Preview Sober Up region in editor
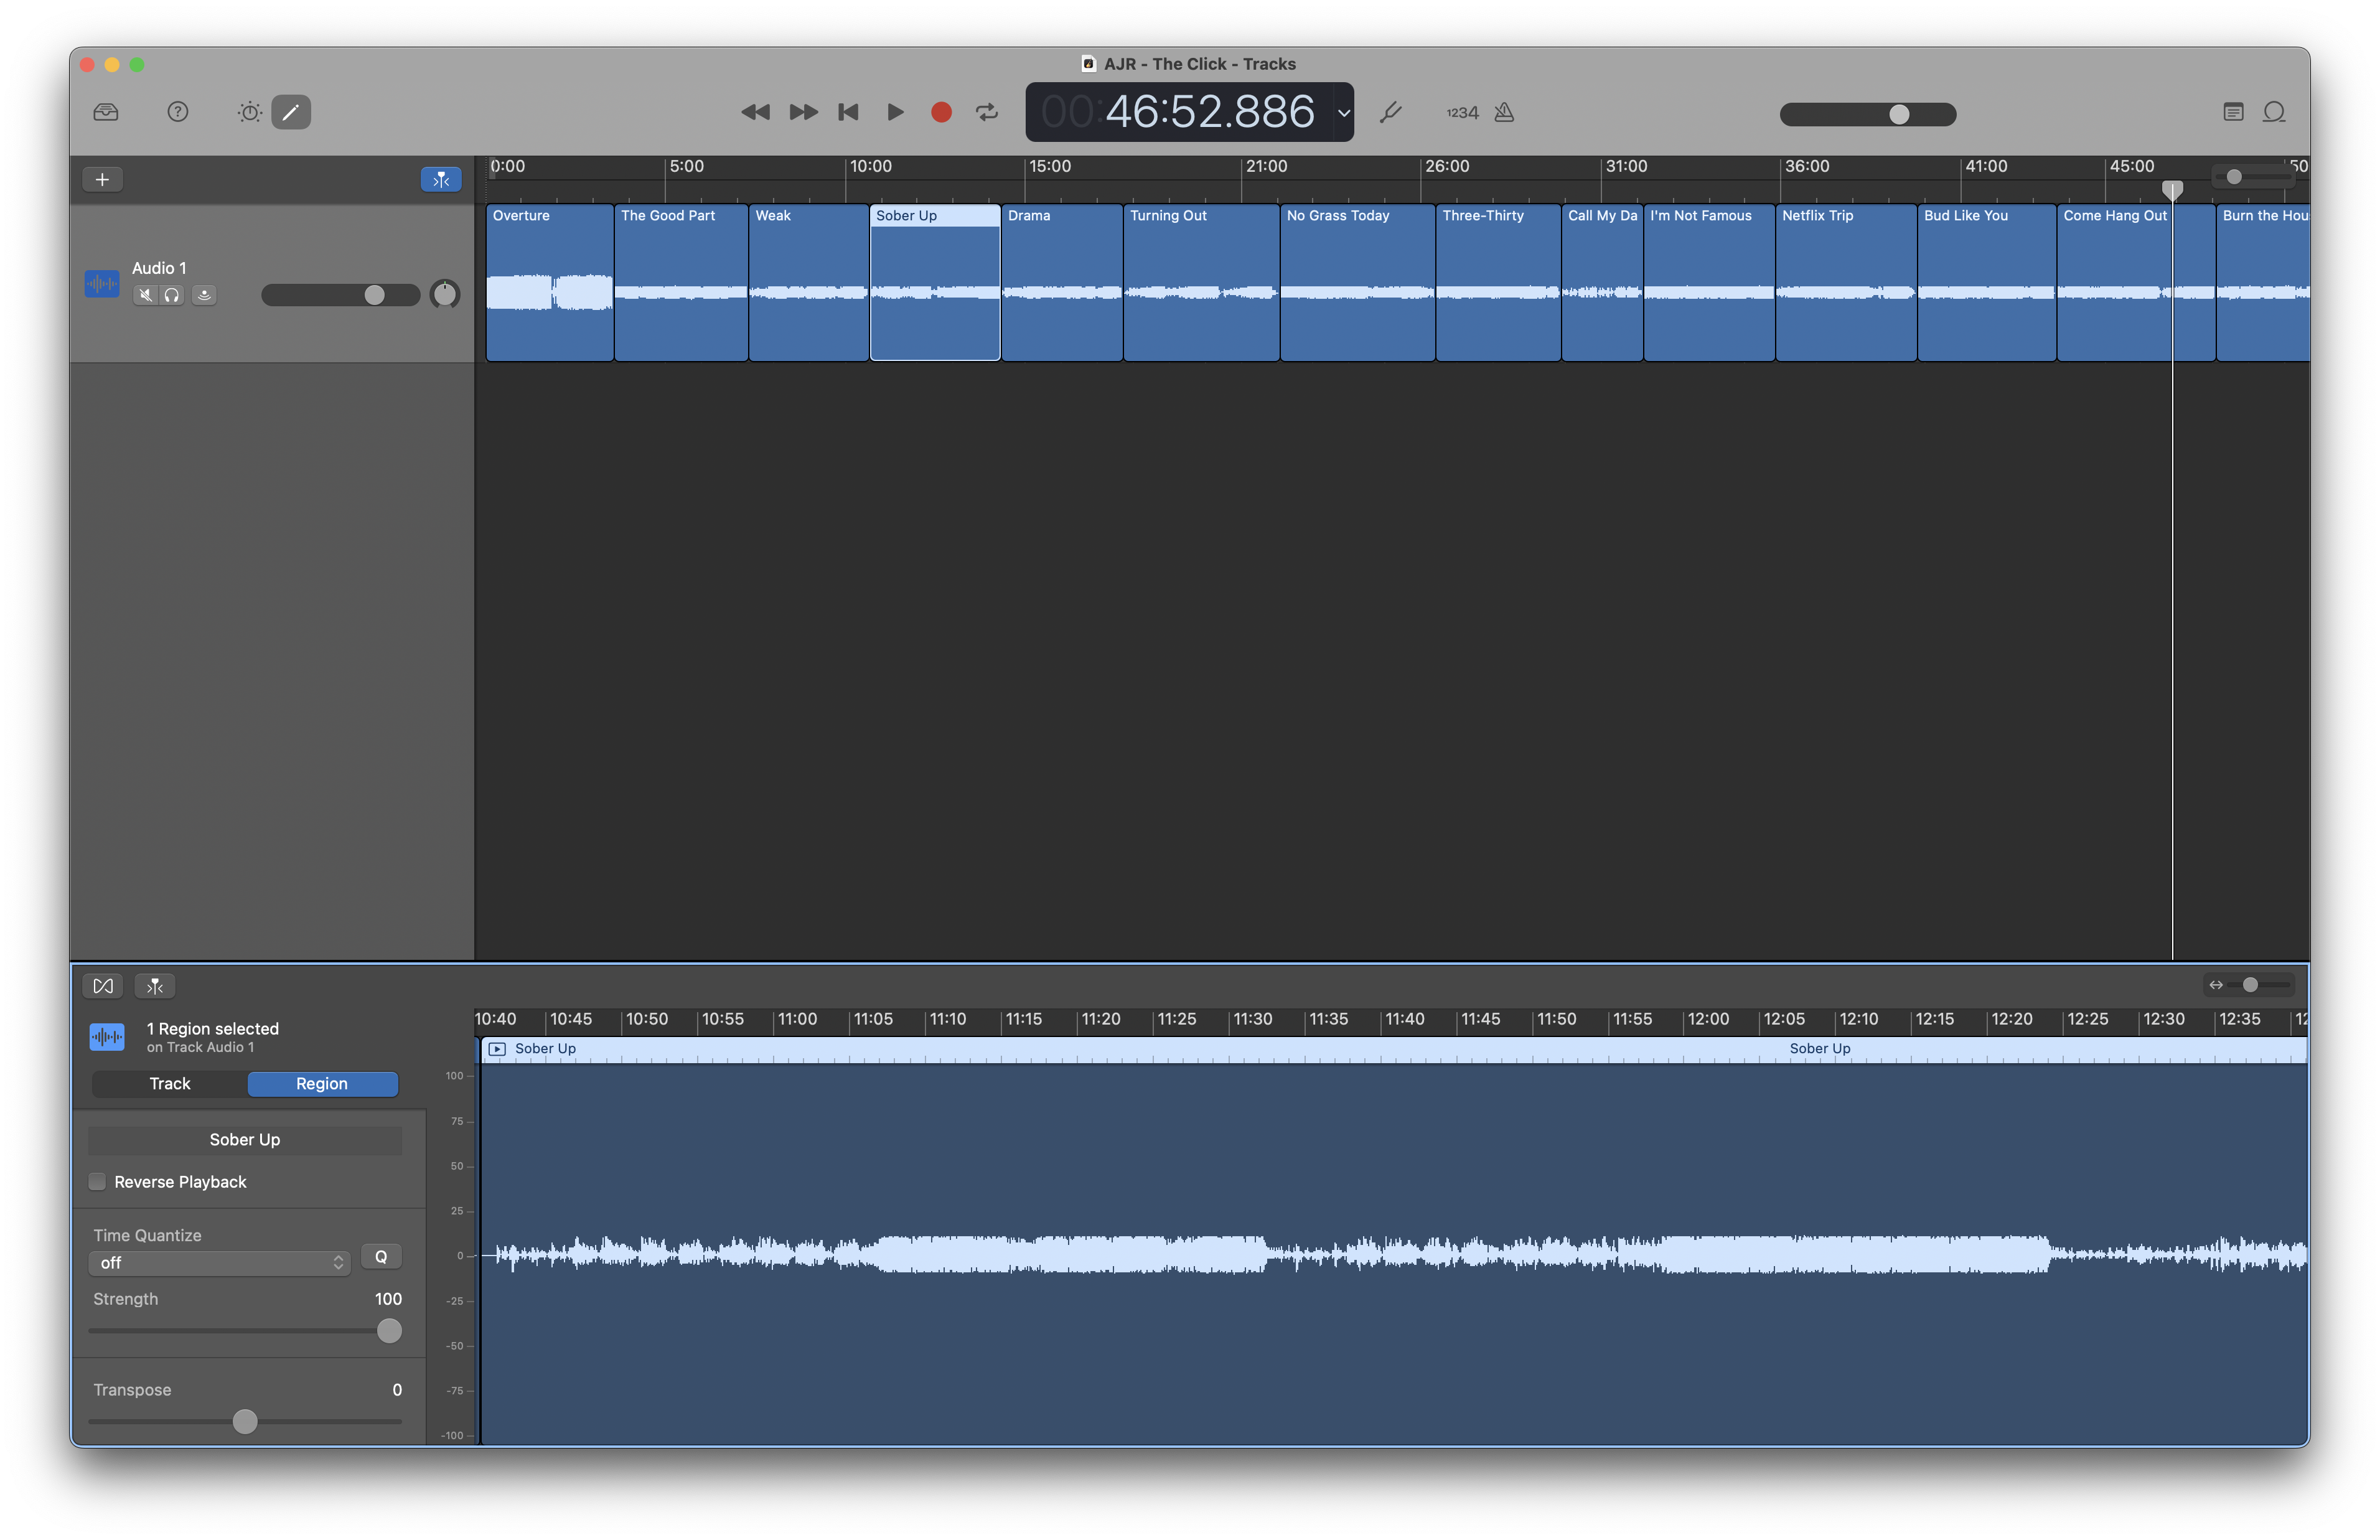2380x1540 pixels. 497,1049
